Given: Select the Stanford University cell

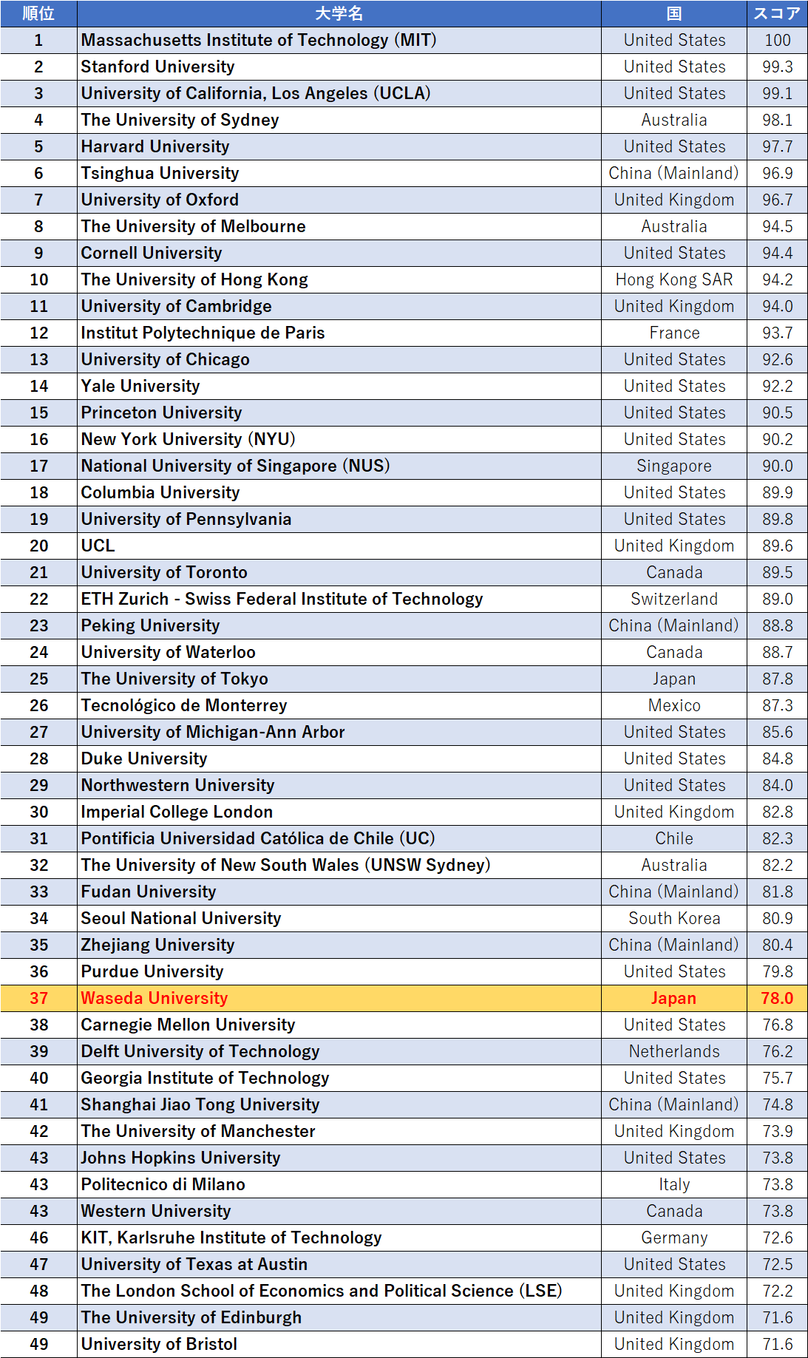Looking at the screenshot, I should pyautogui.click(x=339, y=67).
